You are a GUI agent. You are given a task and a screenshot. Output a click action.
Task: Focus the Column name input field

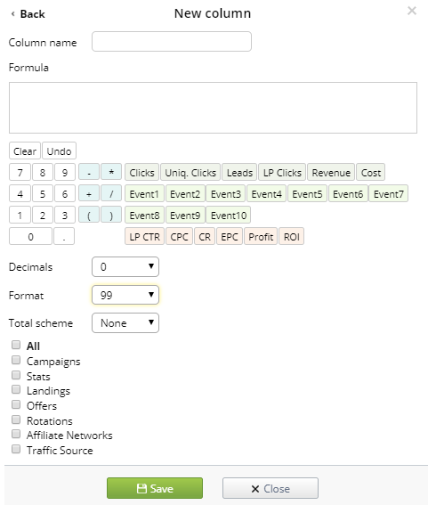coord(172,42)
